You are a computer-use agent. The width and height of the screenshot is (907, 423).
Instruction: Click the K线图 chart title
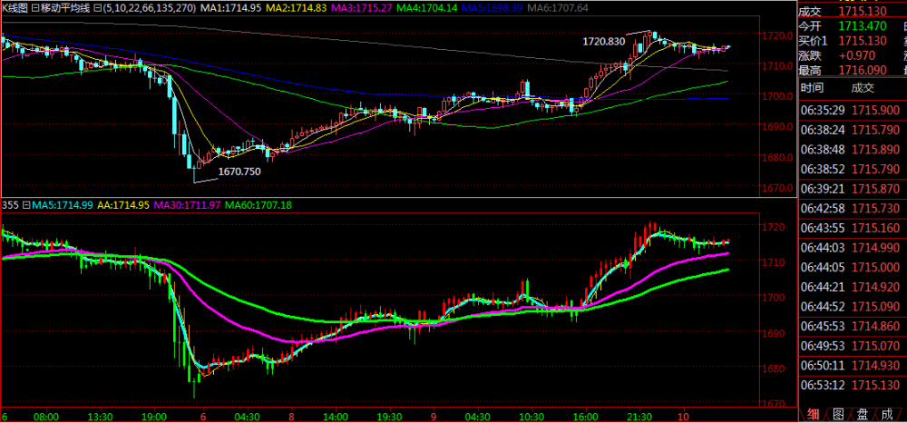(x=15, y=9)
